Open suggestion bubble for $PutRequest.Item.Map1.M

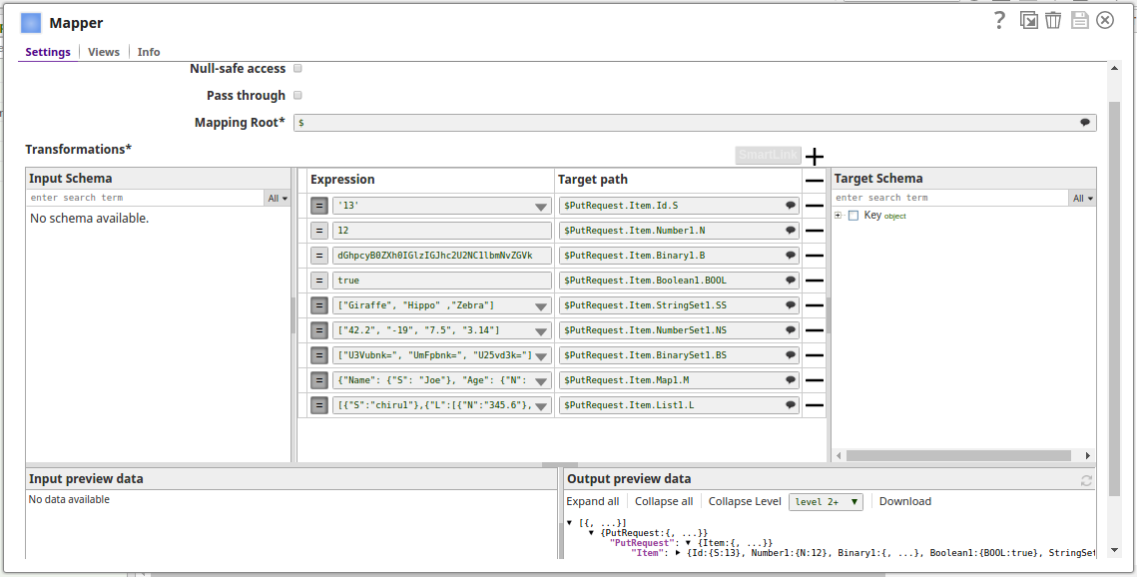[791, 379]
